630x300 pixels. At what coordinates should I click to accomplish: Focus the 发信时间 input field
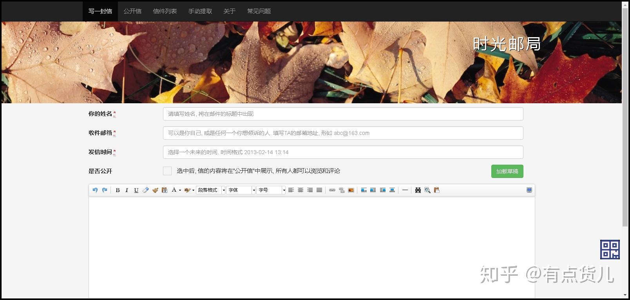pyautogui.click(x=343, y=152)
